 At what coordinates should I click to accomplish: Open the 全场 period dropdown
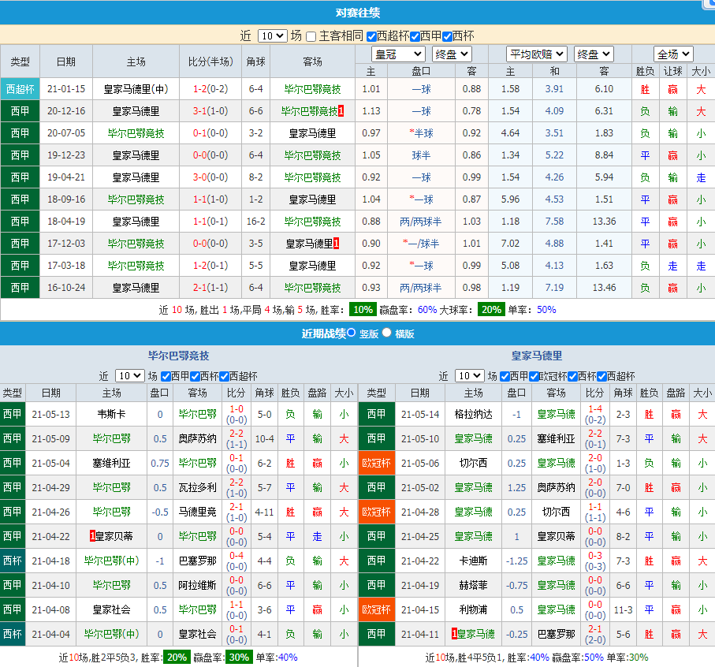point(673,54)
